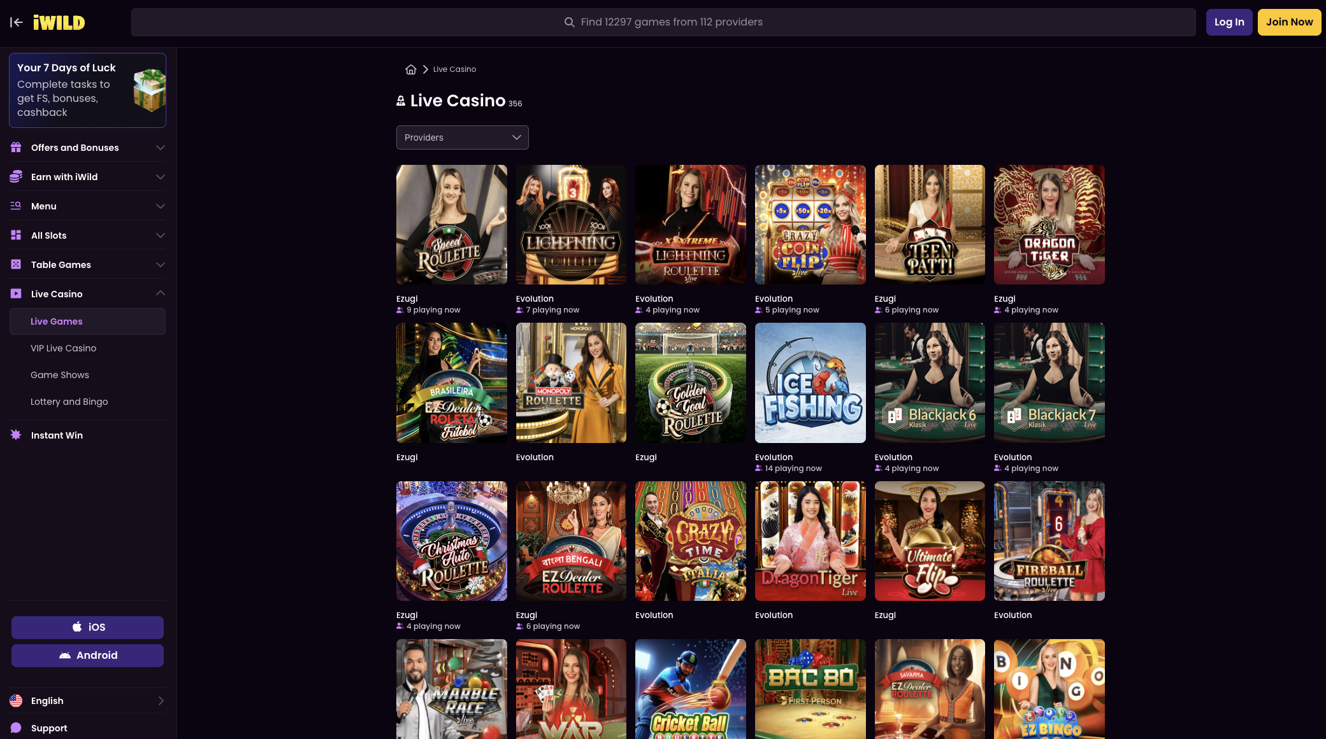Click the Support chat bubble icon

[16, 728]
